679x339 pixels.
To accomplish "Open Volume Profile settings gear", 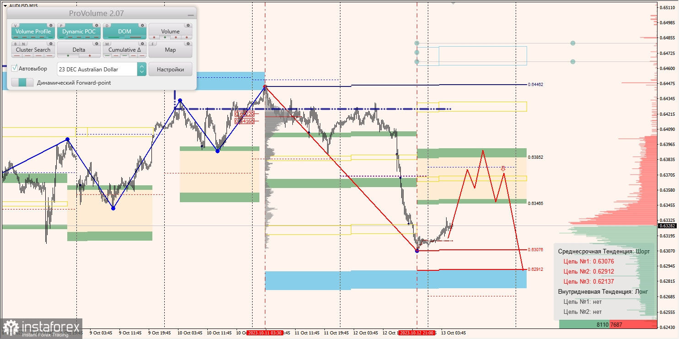I will pos(51,26).
